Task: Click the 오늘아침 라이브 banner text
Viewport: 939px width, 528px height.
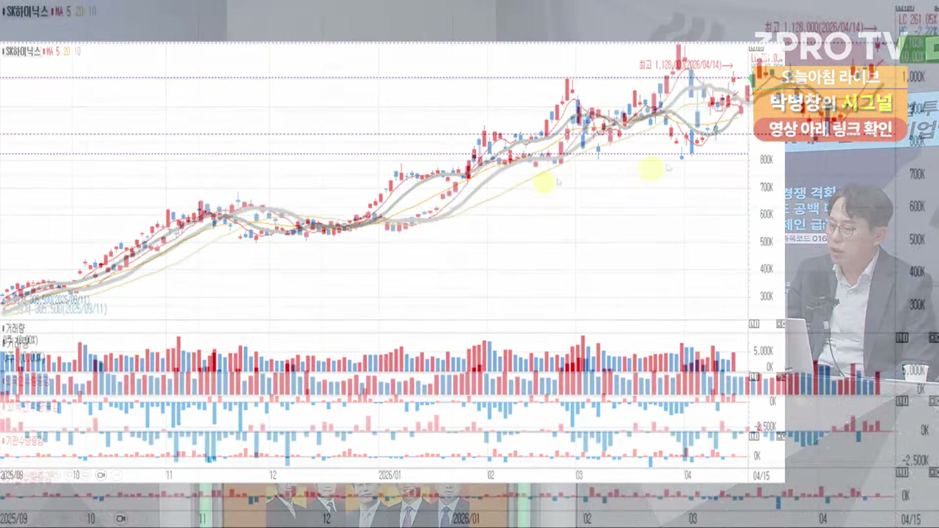Action: pyautogui.click(x=830, y=77)
